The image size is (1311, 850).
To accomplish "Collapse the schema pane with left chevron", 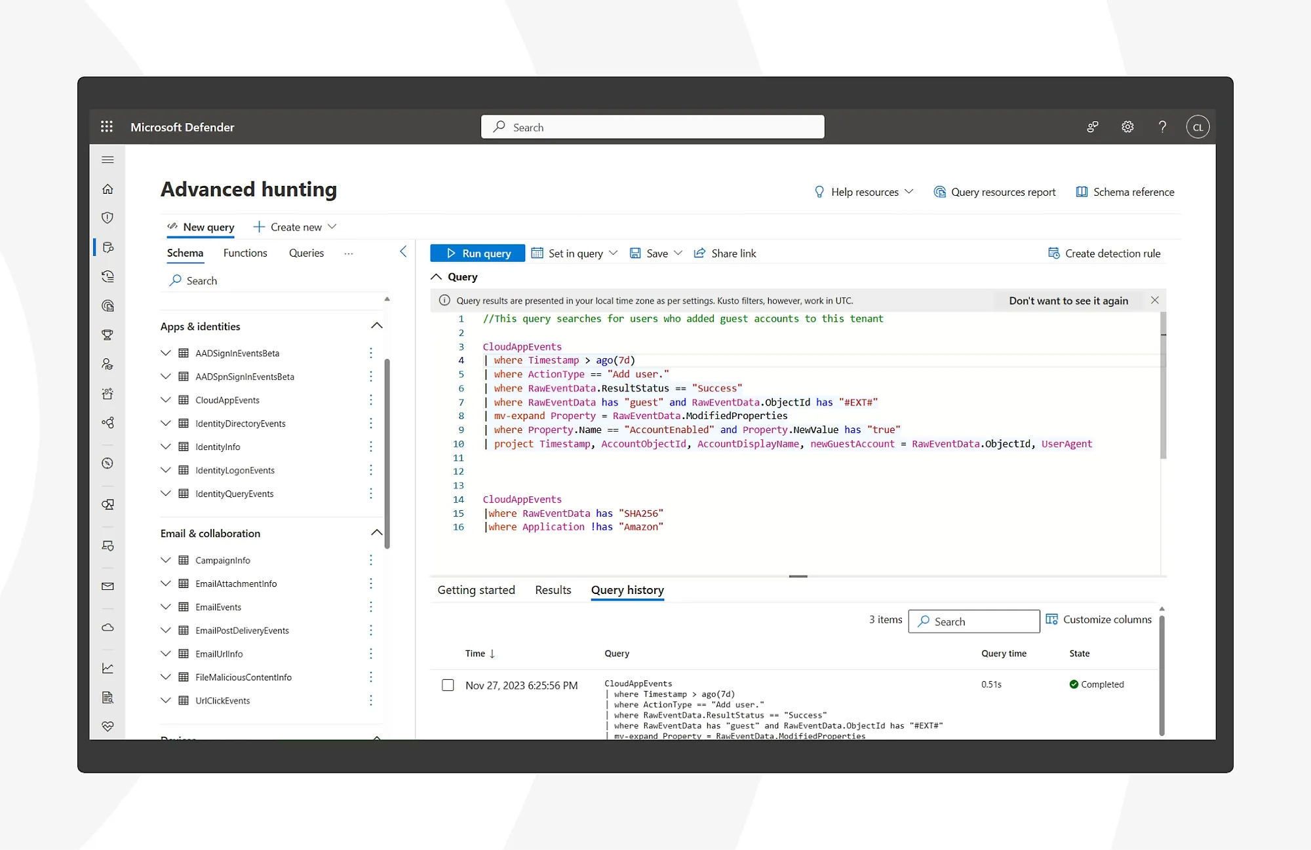I will point(403,252).
